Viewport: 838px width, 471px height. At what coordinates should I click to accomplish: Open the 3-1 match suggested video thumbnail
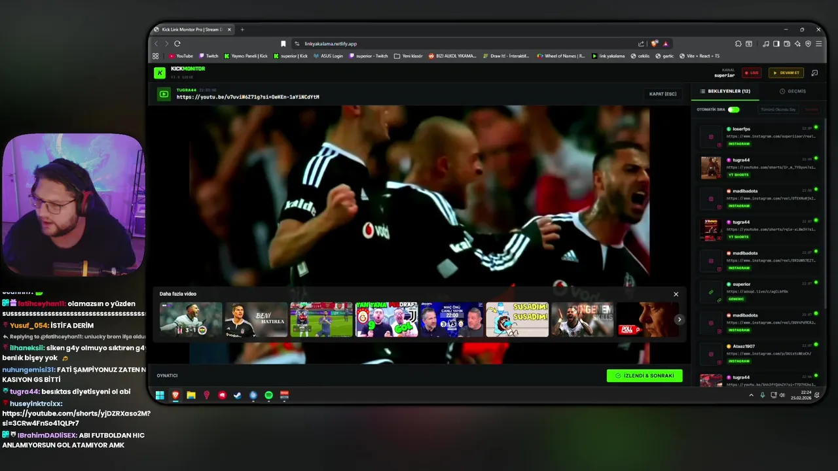coord(191,319)
